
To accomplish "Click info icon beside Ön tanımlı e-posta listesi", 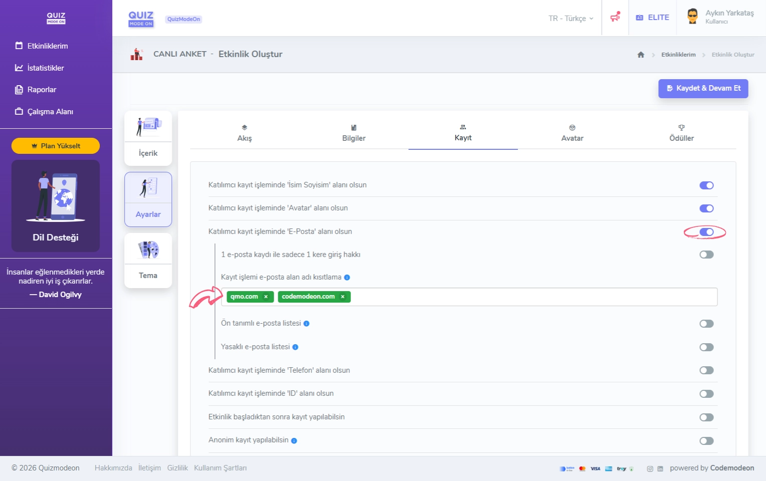I will point(306,324).
